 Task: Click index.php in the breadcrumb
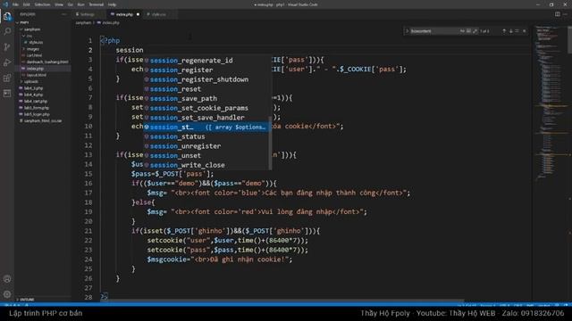click(x=111, y=22)
